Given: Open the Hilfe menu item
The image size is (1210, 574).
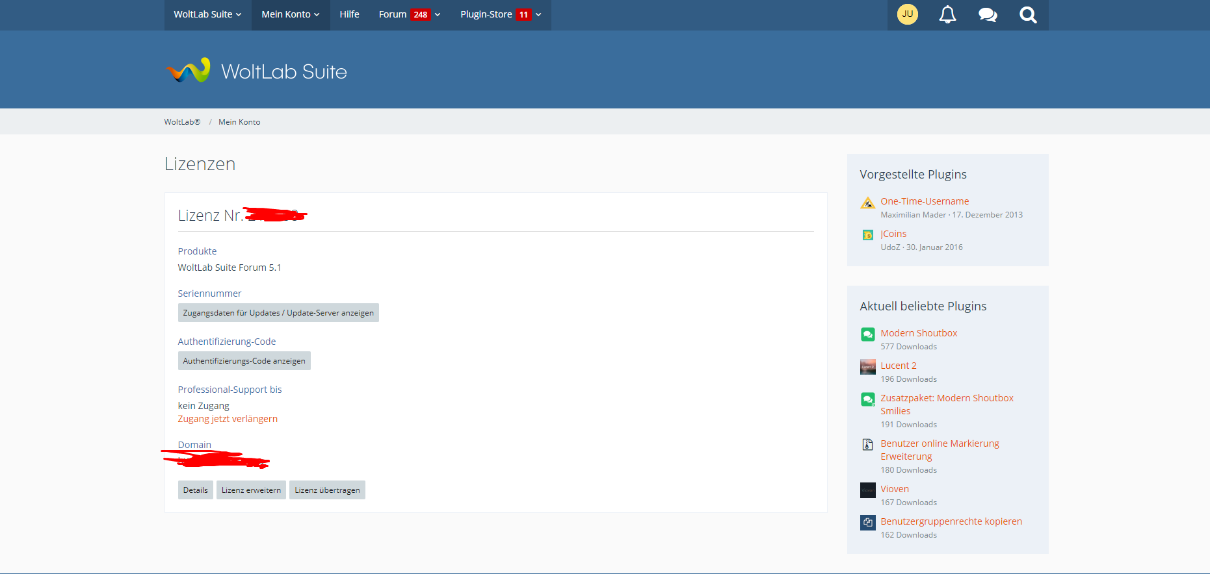Looking at the screenshot, I should click(x=349, y=14).
